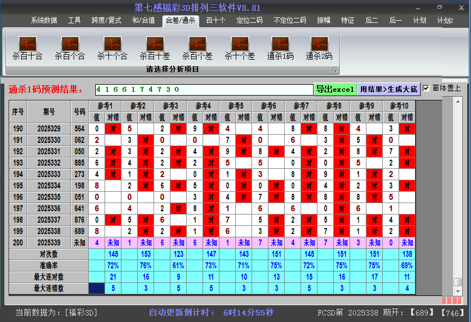The image size is (471, 322).
Task: Click the 导出excel button
Action: pos(335,89)
